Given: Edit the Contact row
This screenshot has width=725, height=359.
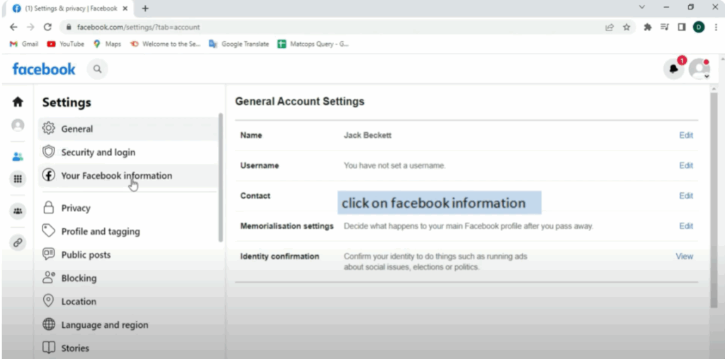Looking at the screenshot, I should pos(685,196).
